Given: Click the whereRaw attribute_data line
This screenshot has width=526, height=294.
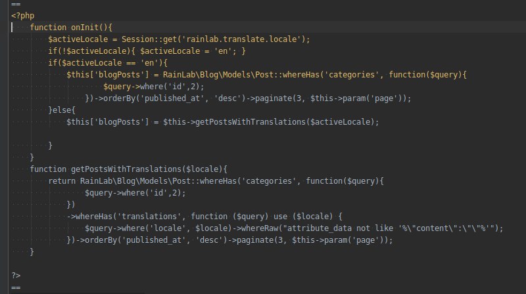Looking at the screenshot, I should (x=294, y=228).
